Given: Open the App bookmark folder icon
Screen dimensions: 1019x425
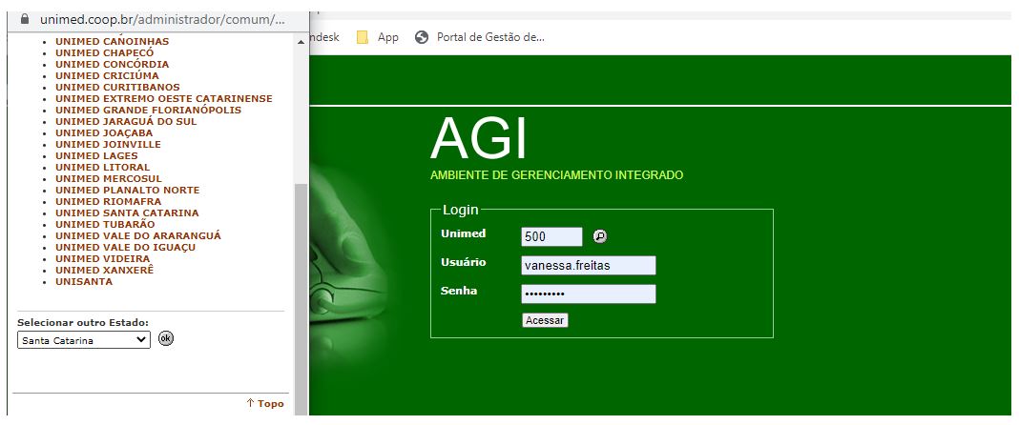Looking at the screenshot, I should (x=363, y=37).
